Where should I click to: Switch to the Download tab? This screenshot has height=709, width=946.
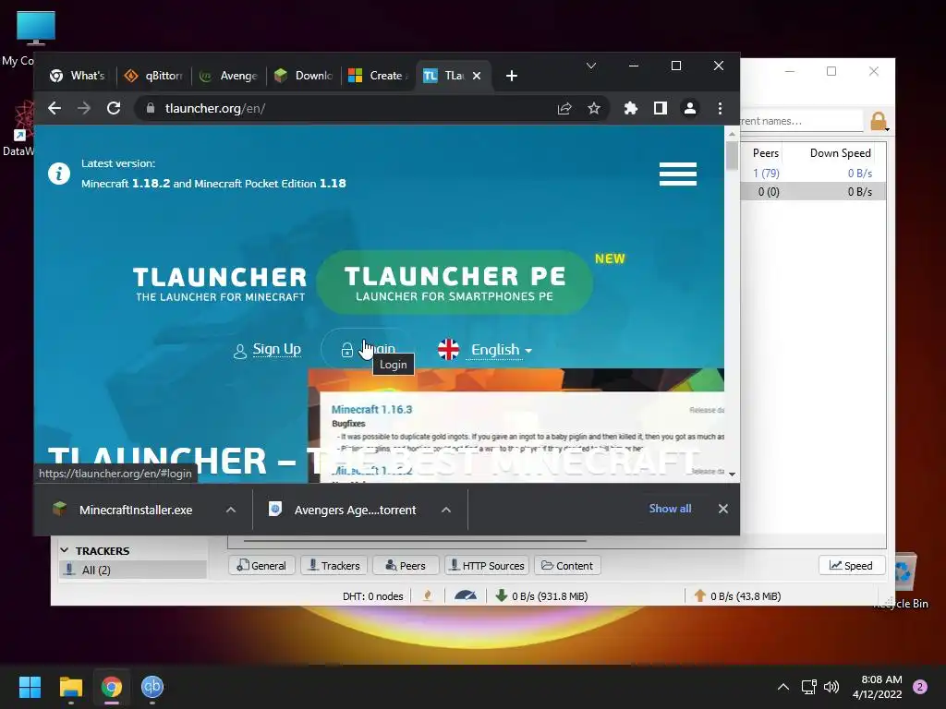(304, 76)
